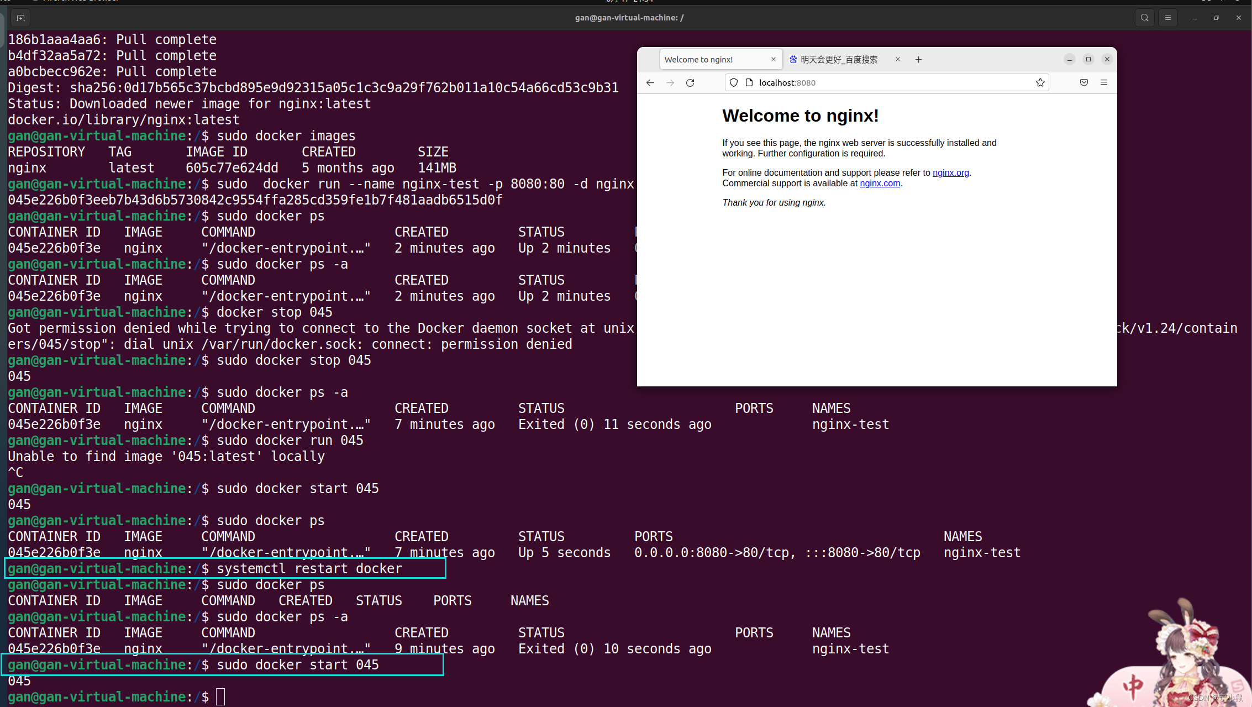Click 'Exited (0) 11 seconds ago' status
The height and width of the screenshot is (707, 1252).
[614, 424]
